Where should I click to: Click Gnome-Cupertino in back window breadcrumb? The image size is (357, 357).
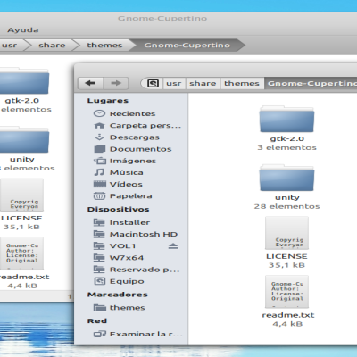tap(187, 46)
